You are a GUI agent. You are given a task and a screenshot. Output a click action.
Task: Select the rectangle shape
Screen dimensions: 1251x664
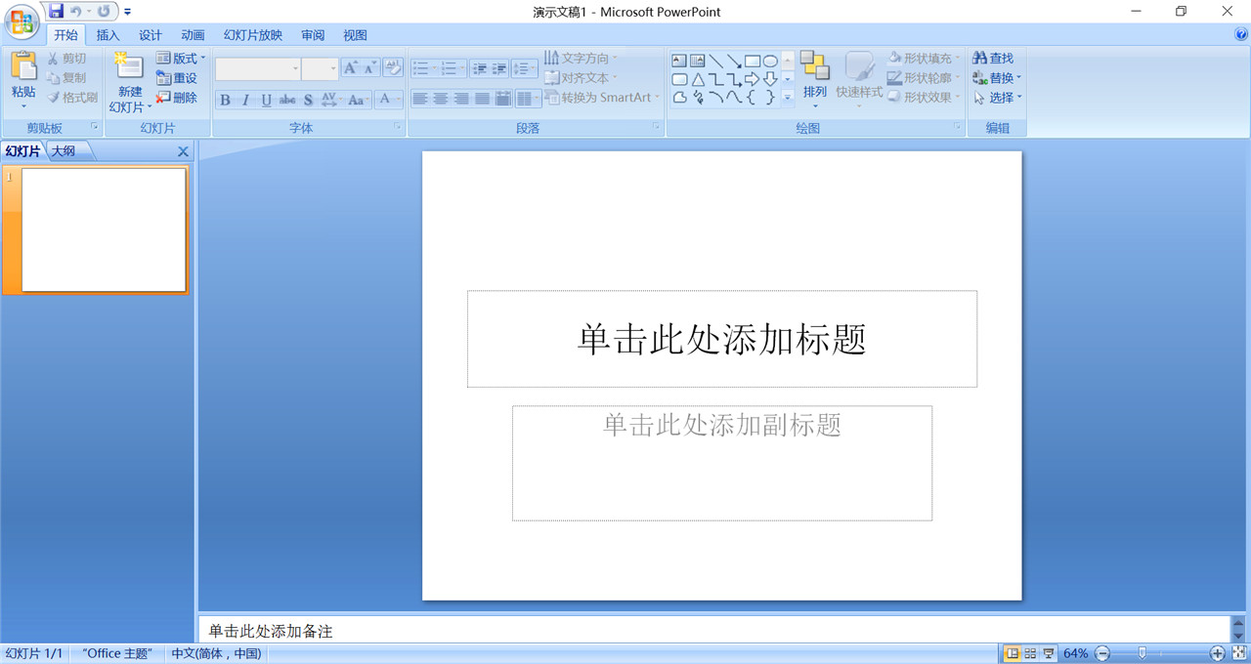click(753, 62)
